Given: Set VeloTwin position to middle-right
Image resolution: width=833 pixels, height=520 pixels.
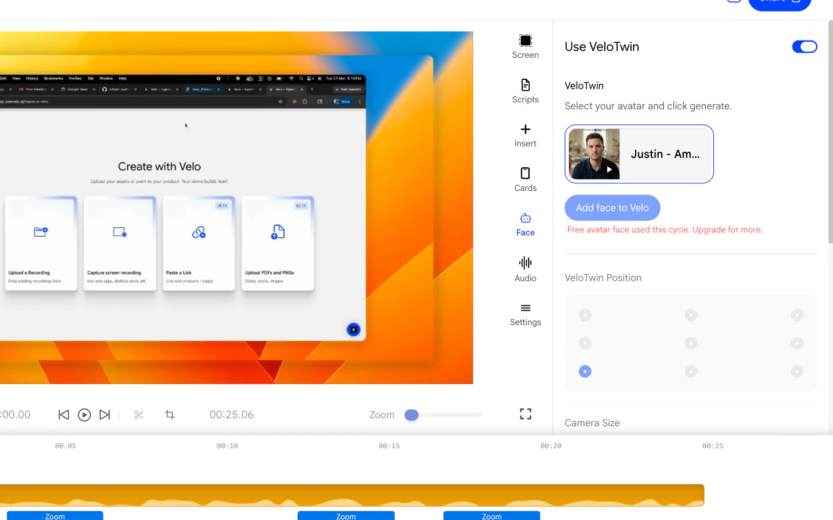Looking at the screenshot, I should click(797, 343).
